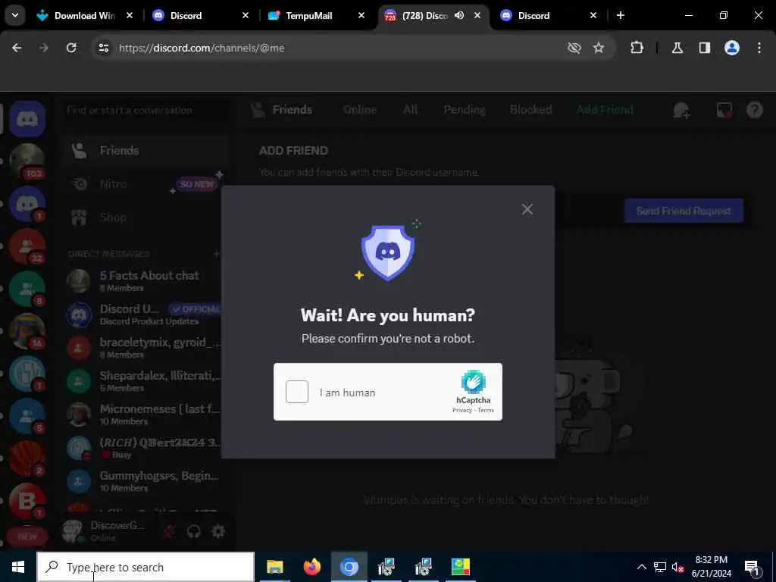The image size is (776, 582).
Task: Check the "I am human" captcha box
Action: [x=297, y=392]
